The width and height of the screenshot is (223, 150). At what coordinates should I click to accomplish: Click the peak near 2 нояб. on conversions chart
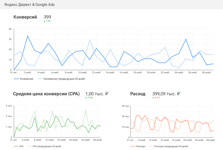pos(28,36)
